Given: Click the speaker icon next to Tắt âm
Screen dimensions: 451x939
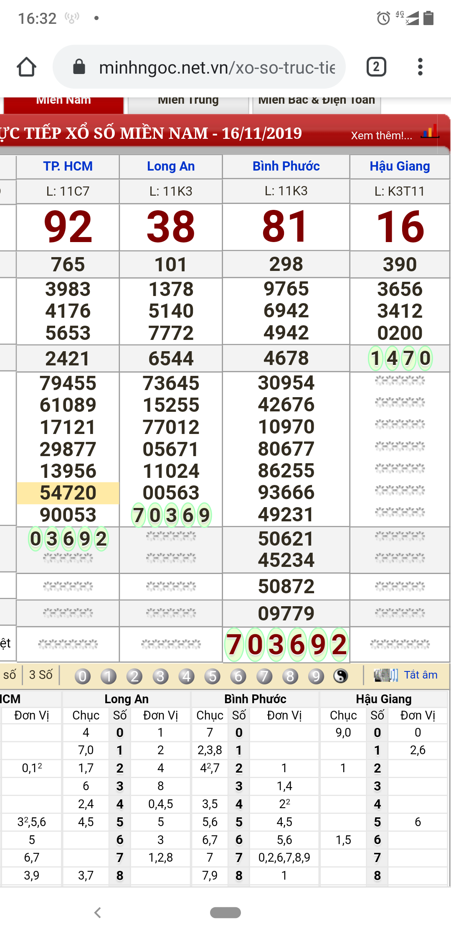Looking at the screenshot, I should click(x=386, y=675).
